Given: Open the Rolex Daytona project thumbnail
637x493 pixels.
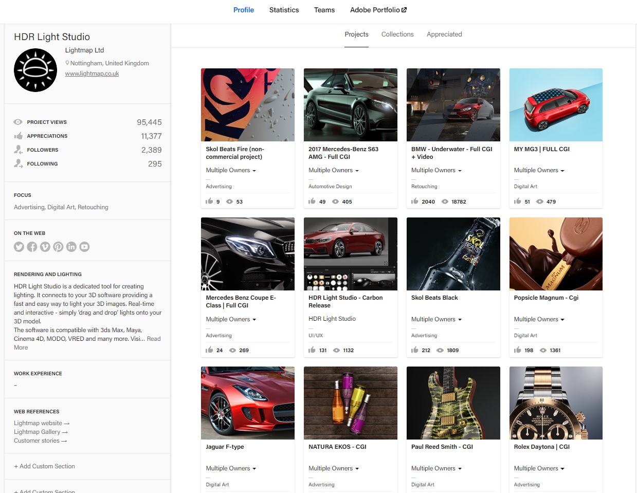Looking at the screenshot, I should 556,403.
